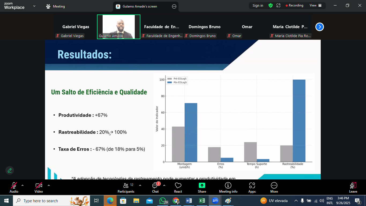Expand the Participants options caret

click(140, 185)
